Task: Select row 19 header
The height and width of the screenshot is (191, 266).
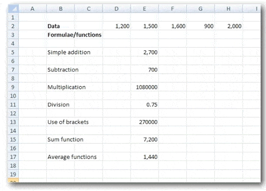Action: [x=13, y=174]
